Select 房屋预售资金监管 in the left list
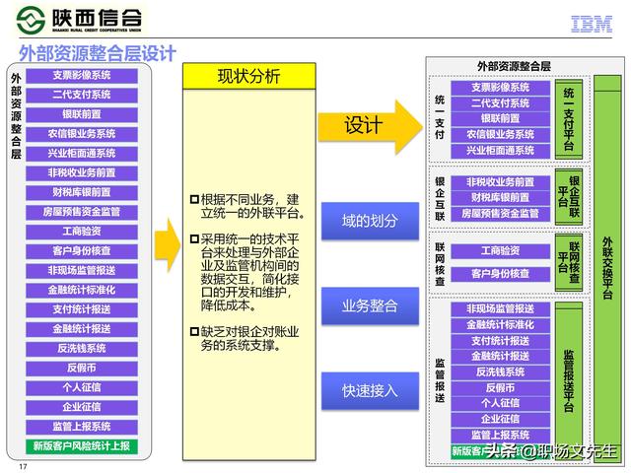Screen dimensions: 631x473 (82, 212)
